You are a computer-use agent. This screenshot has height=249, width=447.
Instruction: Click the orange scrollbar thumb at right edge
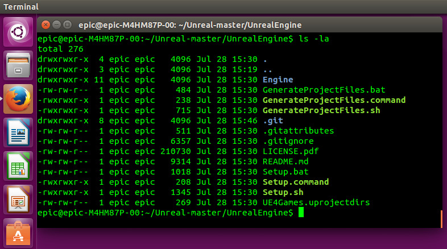[x=441, y=219]
